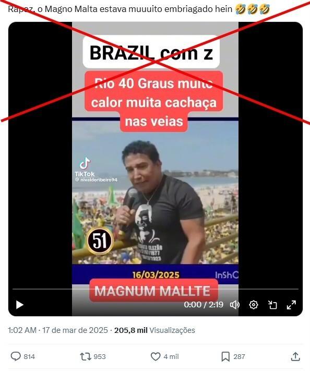Image resolution: width=310 pixels, height=371 pixels.
Task: Mute the video with the speaker icon
Action: [235, 305]
